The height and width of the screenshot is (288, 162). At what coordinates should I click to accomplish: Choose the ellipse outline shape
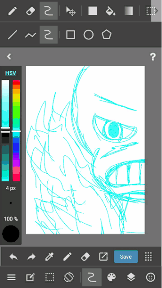tap(89, 35)
